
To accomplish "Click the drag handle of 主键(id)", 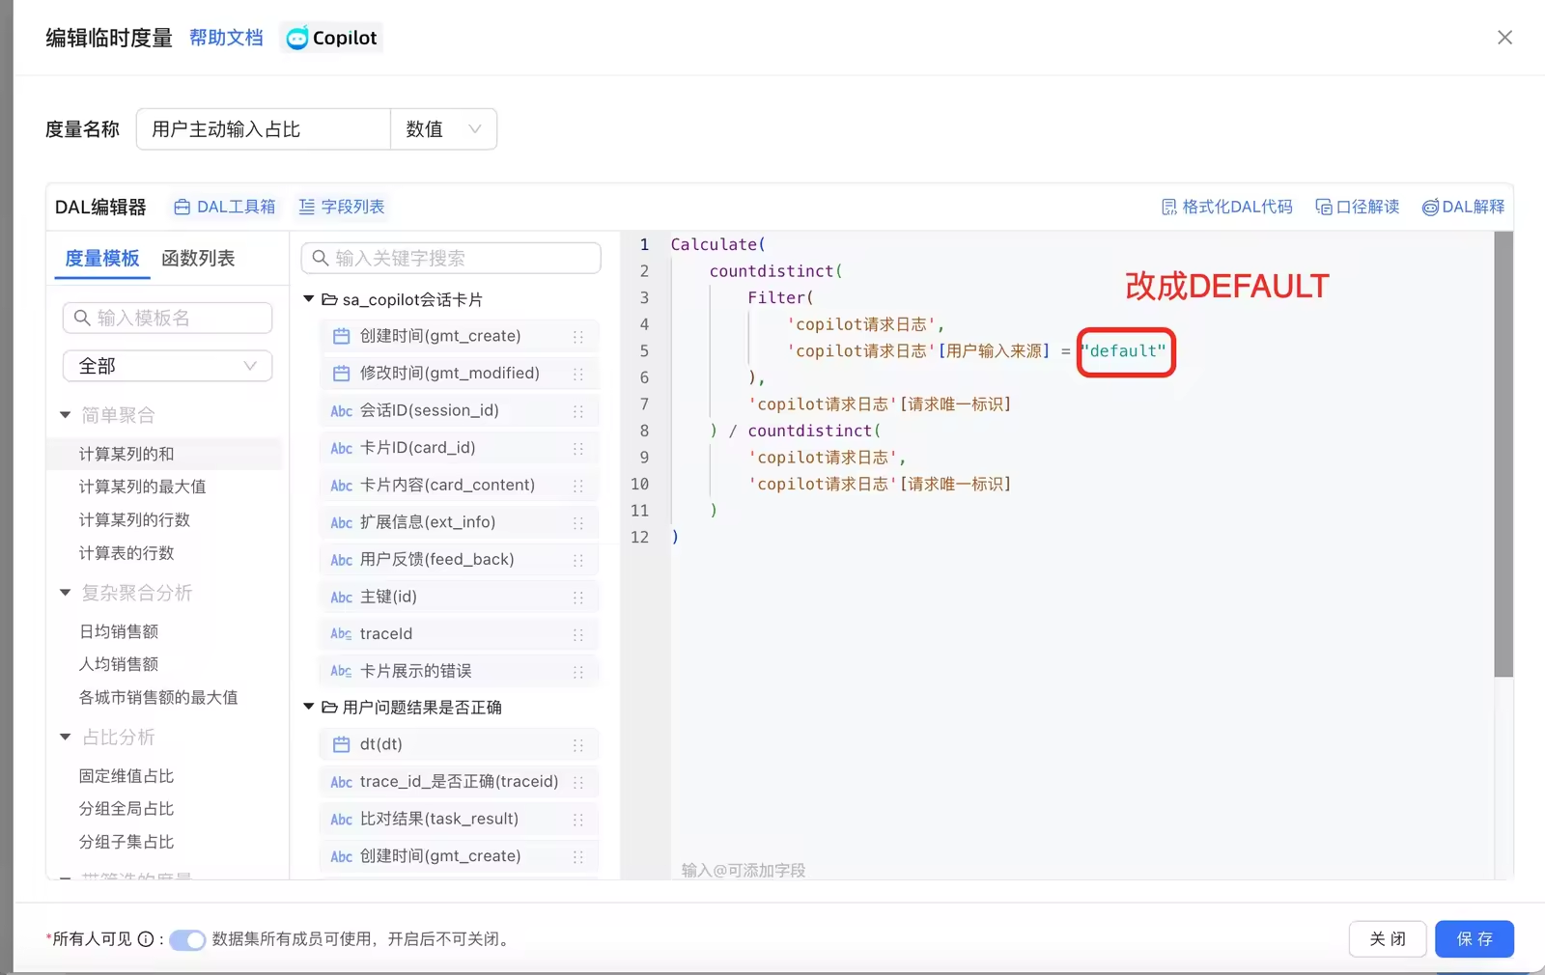I will pyautogui.click(x=578, y=598).
